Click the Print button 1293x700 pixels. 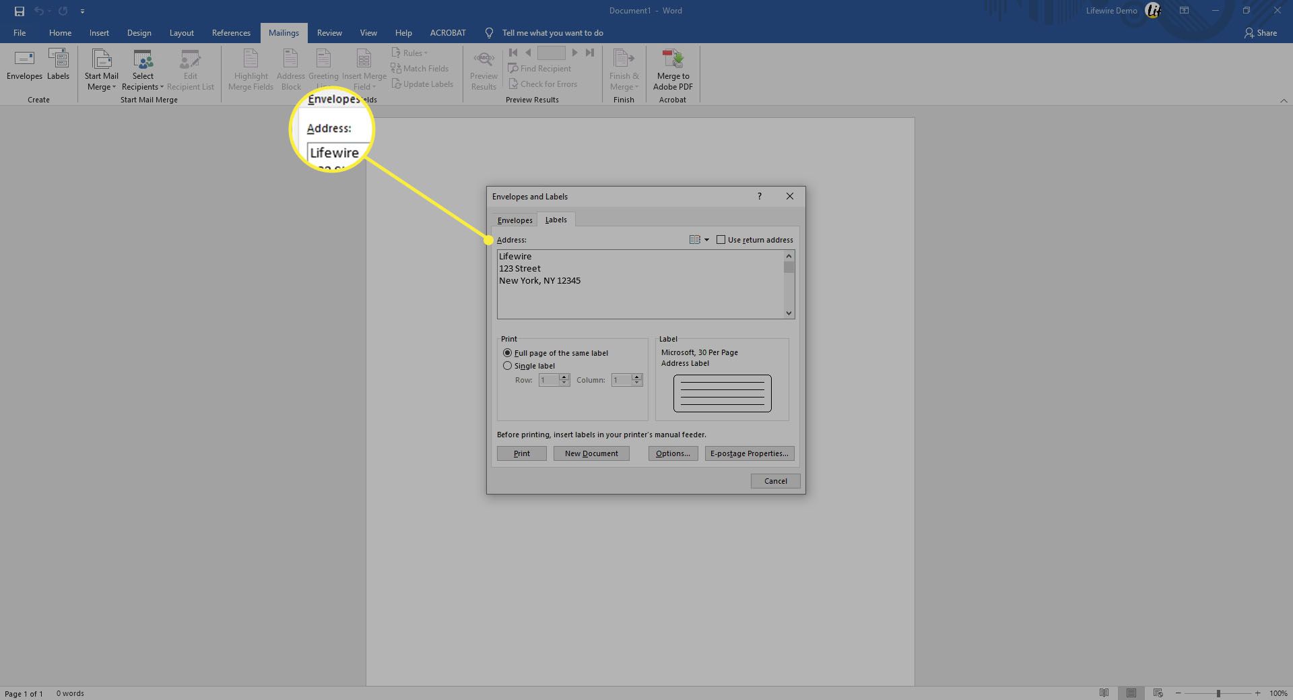click(522, 453)
